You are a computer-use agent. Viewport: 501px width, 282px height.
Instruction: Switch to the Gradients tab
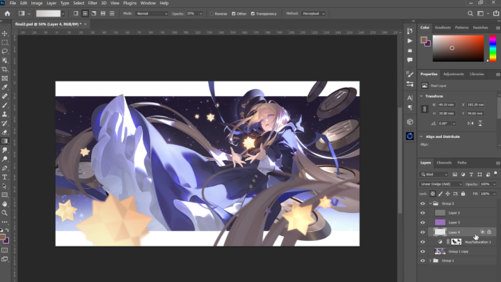[443, 27]
